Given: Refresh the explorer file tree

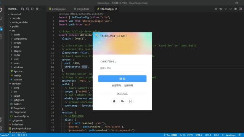Looking at the screenshot, I should (32, 9).
